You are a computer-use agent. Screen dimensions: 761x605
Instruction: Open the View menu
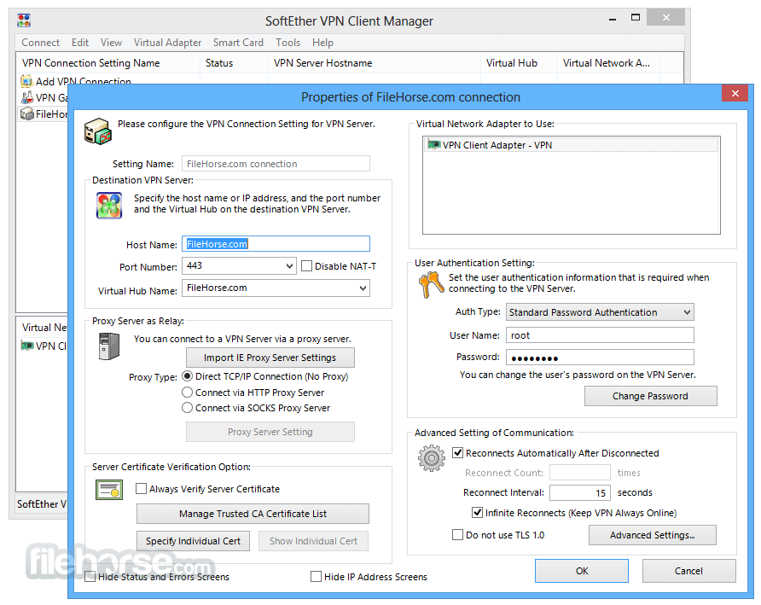tap(111, 43)
